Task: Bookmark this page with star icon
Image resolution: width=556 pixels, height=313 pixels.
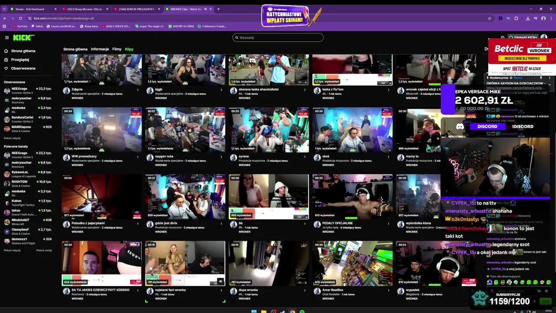Action: tap(490, 18)
